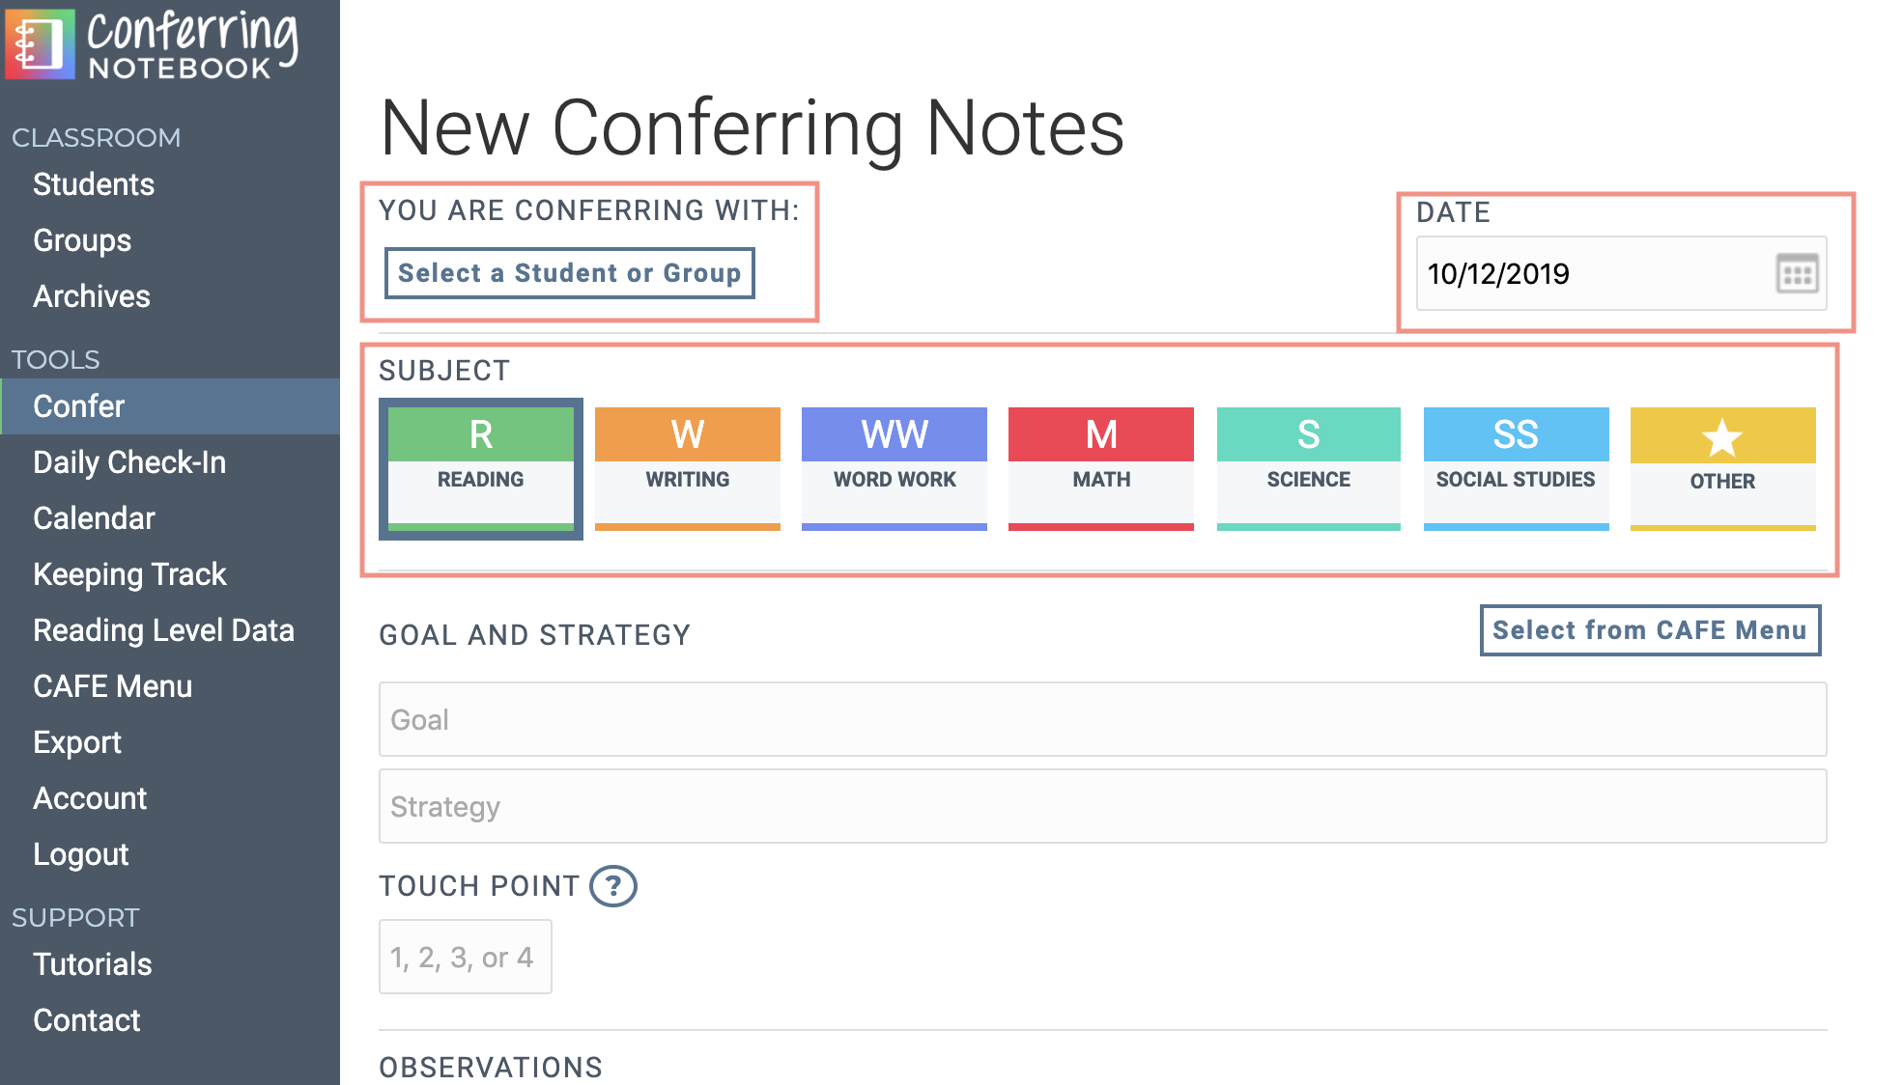Open the Select a Student or Group picker
This screenshot has width=1903, height=1085.
tap(569, 273)
